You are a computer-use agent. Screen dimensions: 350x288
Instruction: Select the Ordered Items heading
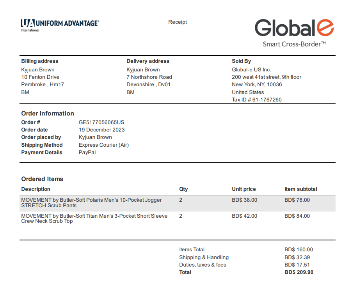pyautogui.click(x=42, y=179)
